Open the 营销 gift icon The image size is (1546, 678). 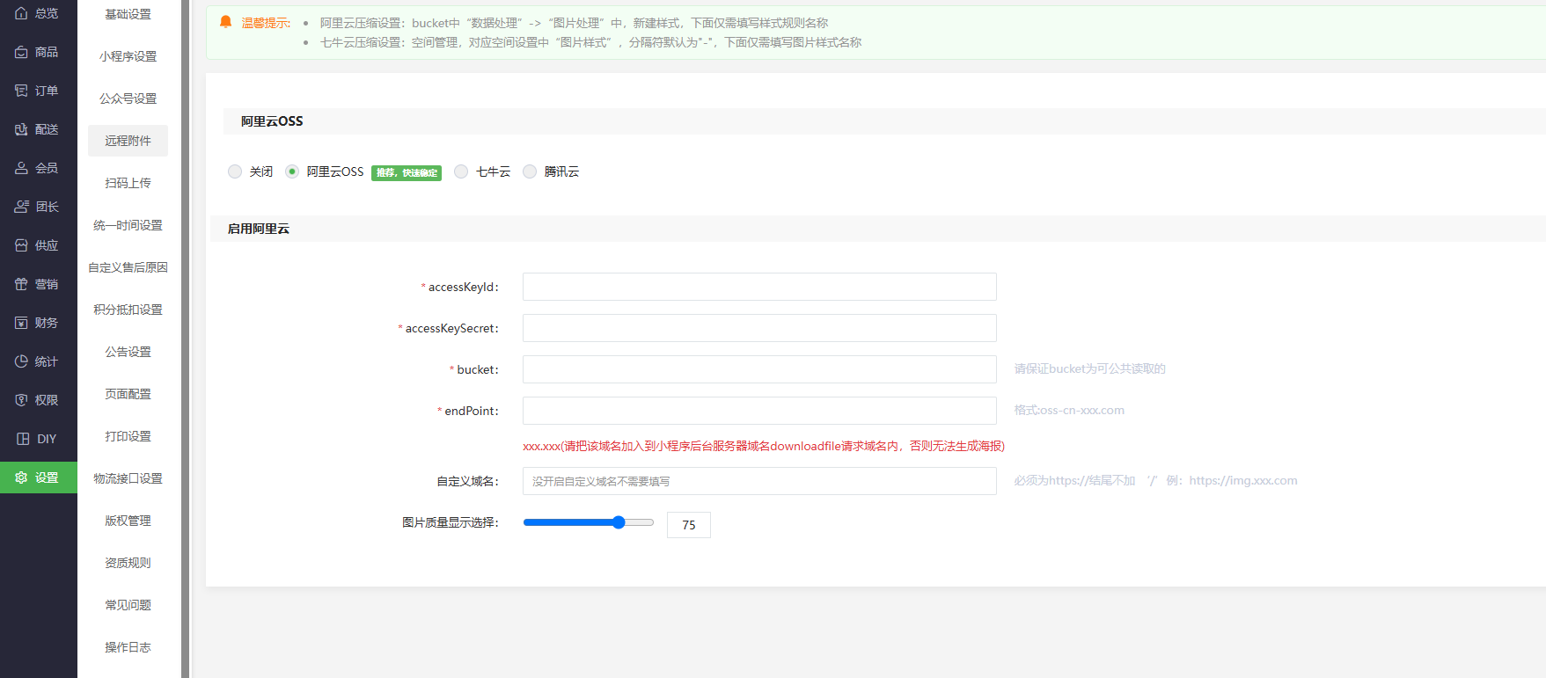(21, 284)
